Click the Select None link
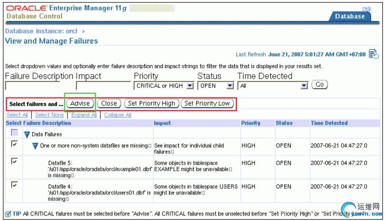 [50, 115]
